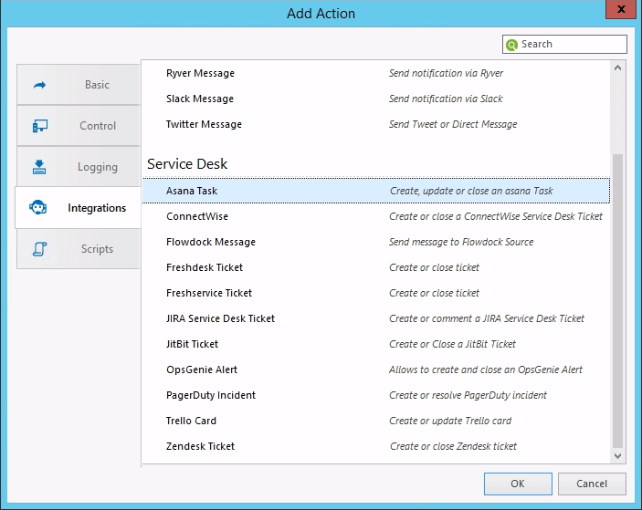Click the Service Desk section heading

187,164
